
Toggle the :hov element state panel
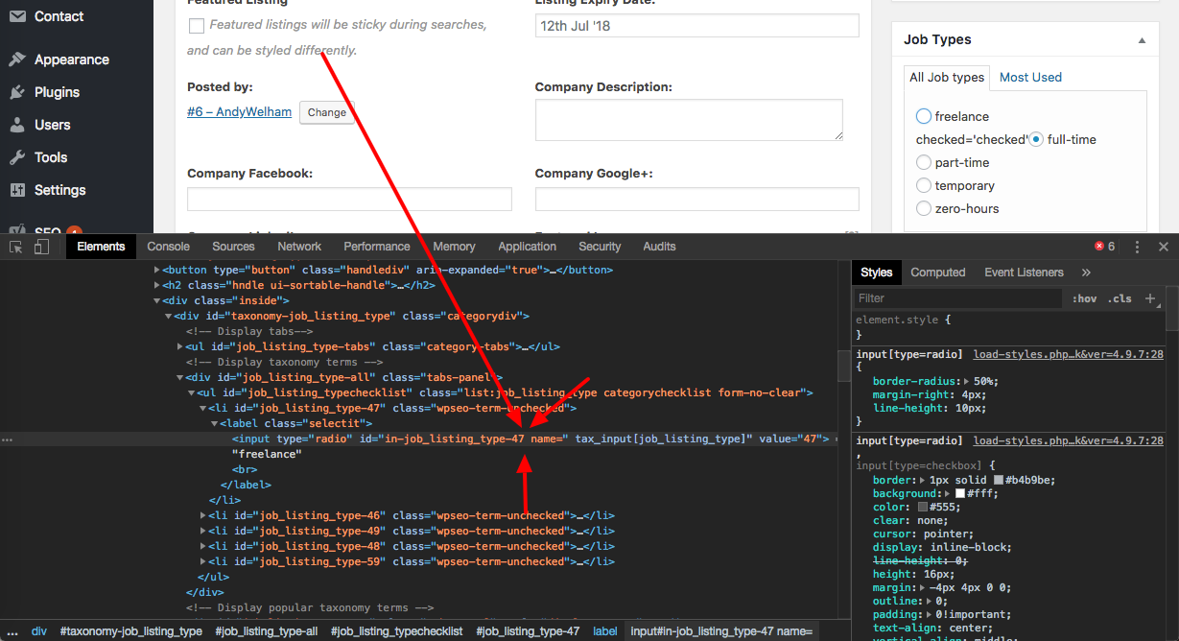pos(1084,298)
